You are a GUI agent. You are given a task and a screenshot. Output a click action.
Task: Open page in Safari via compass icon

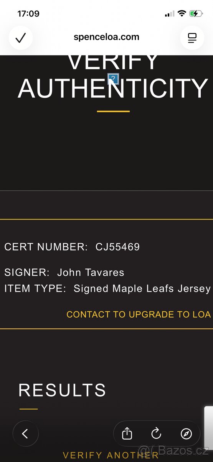(x=186, y=434)
